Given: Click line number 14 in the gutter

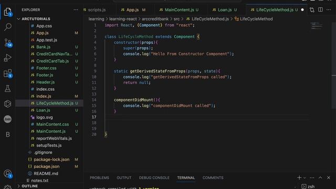Looking at the screenshot, I should pyautogui.click(x=94, y=100).
